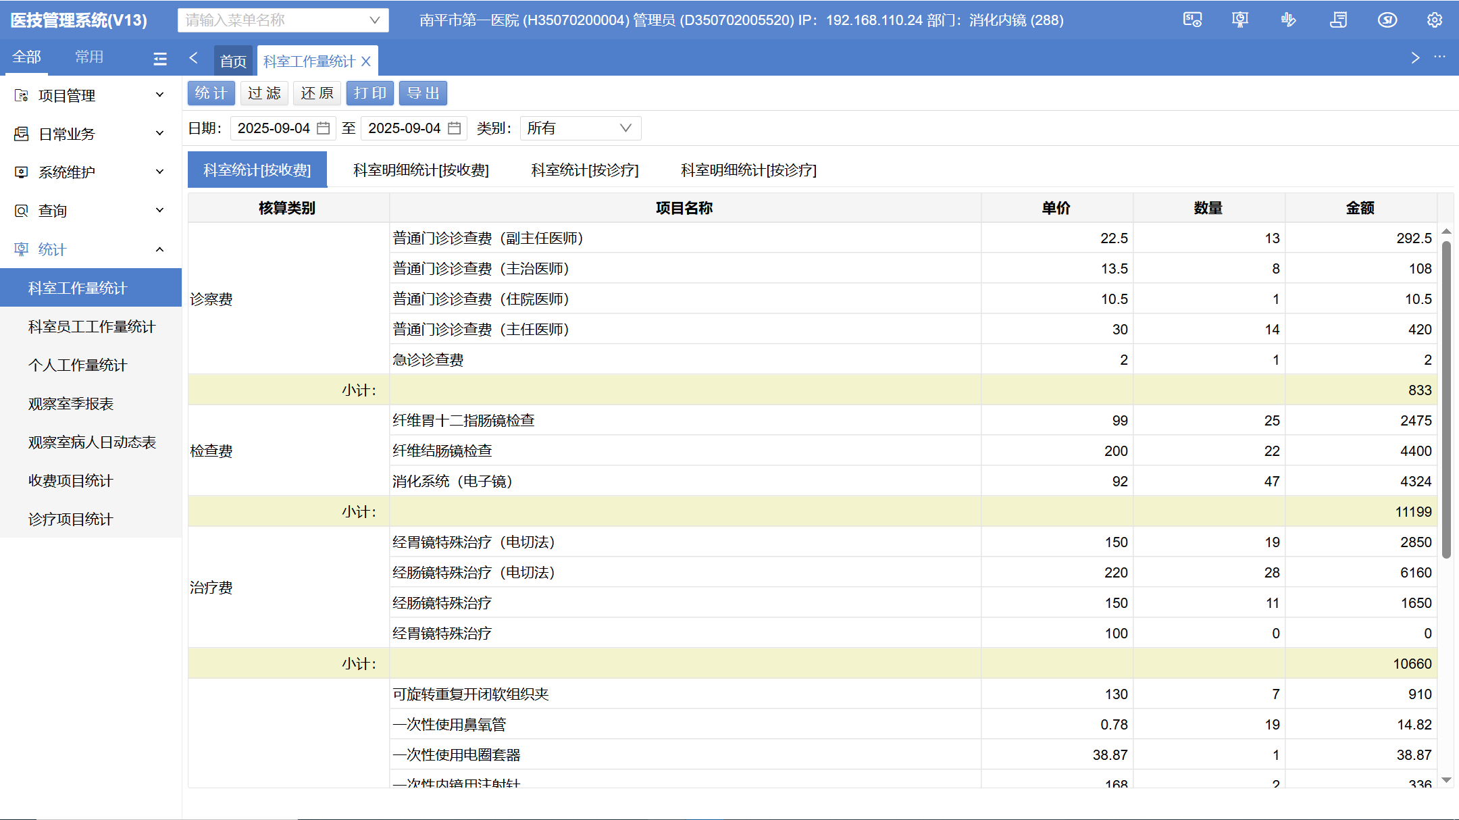The width and height of the screenshot is (1459, 820).
Task: Open the receipt document icon
Action: pos(1338,20)
